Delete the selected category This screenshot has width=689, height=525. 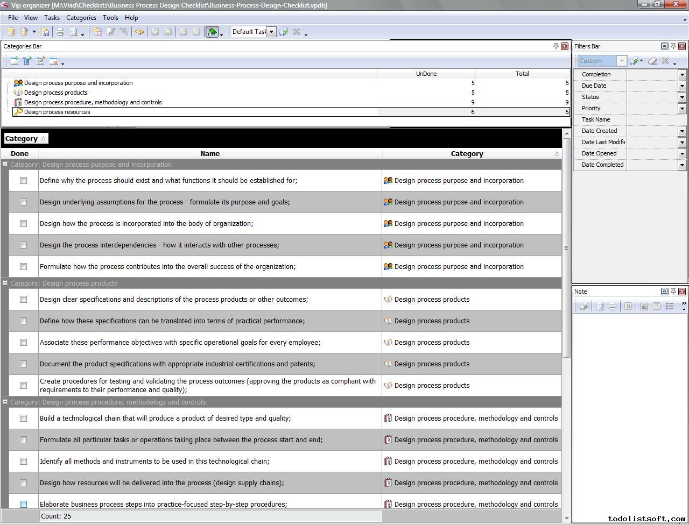(x=54, y=61)
